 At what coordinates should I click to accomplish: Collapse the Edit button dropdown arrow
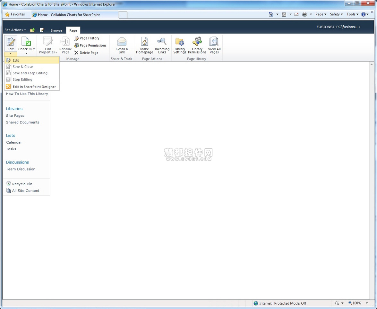11,53
